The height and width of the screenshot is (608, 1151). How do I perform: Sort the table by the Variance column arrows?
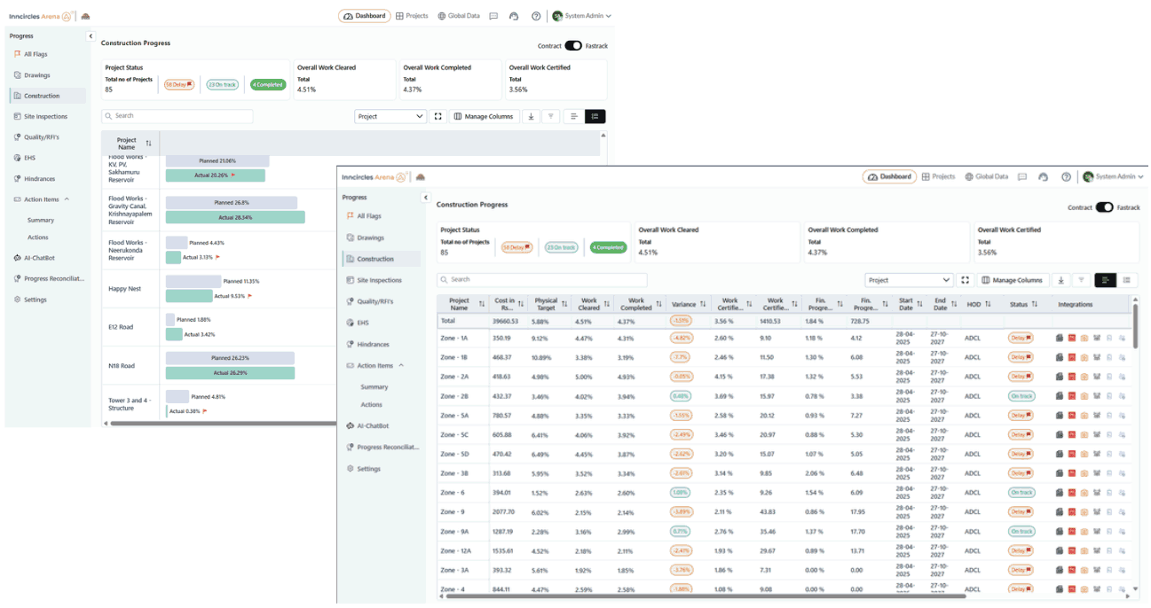pyautogui.click(x=703, y=305)
